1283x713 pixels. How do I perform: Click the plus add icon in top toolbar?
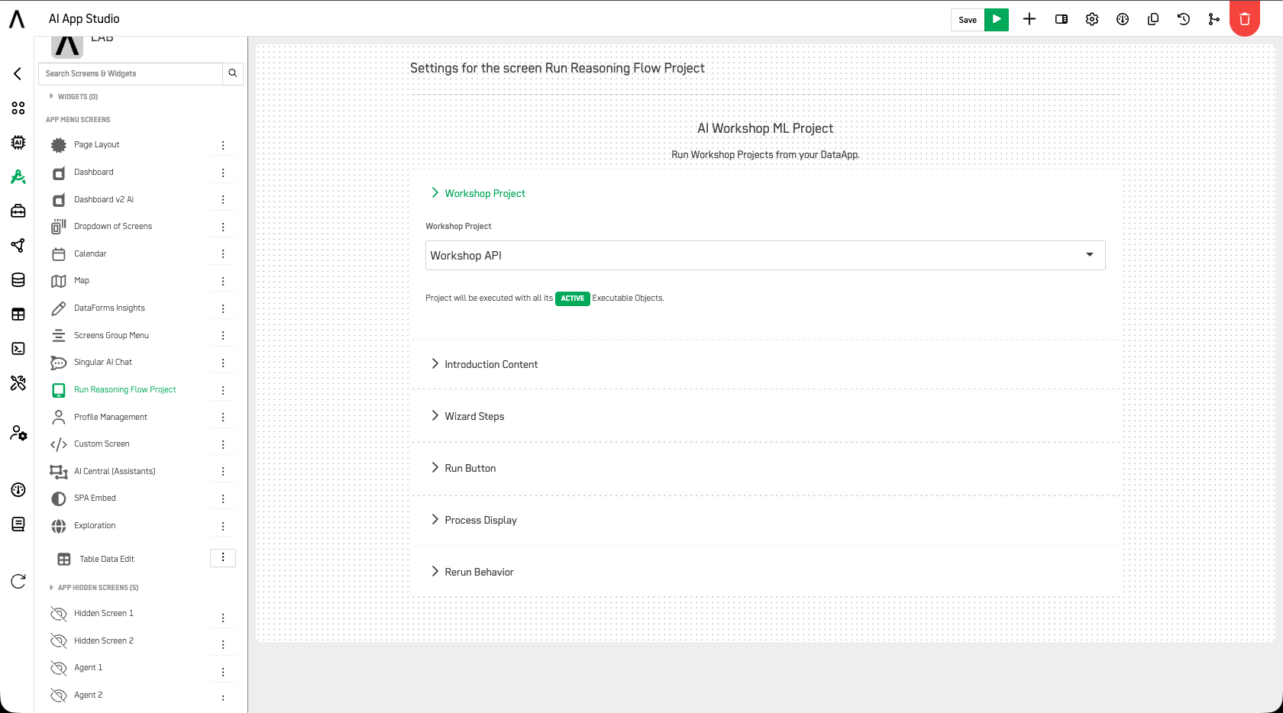(1029, 19)
